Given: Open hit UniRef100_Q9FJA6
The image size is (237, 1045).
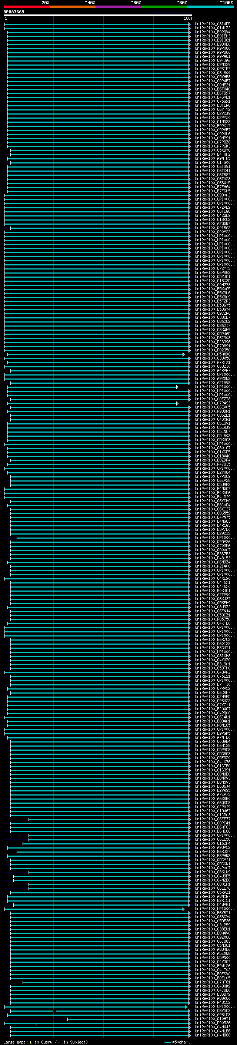Looking at the screenshot, I should click(x=213, y=60).
